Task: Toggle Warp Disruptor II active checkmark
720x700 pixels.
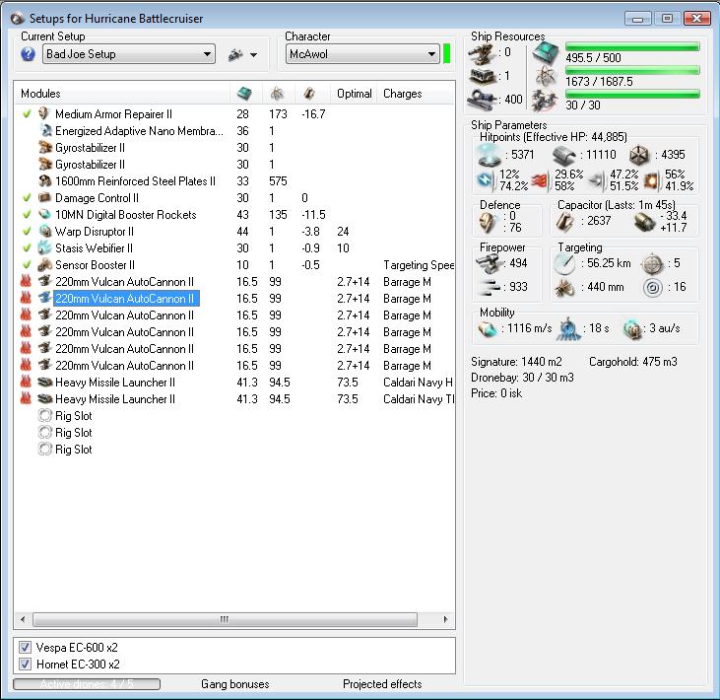Action: pos(27,231)
